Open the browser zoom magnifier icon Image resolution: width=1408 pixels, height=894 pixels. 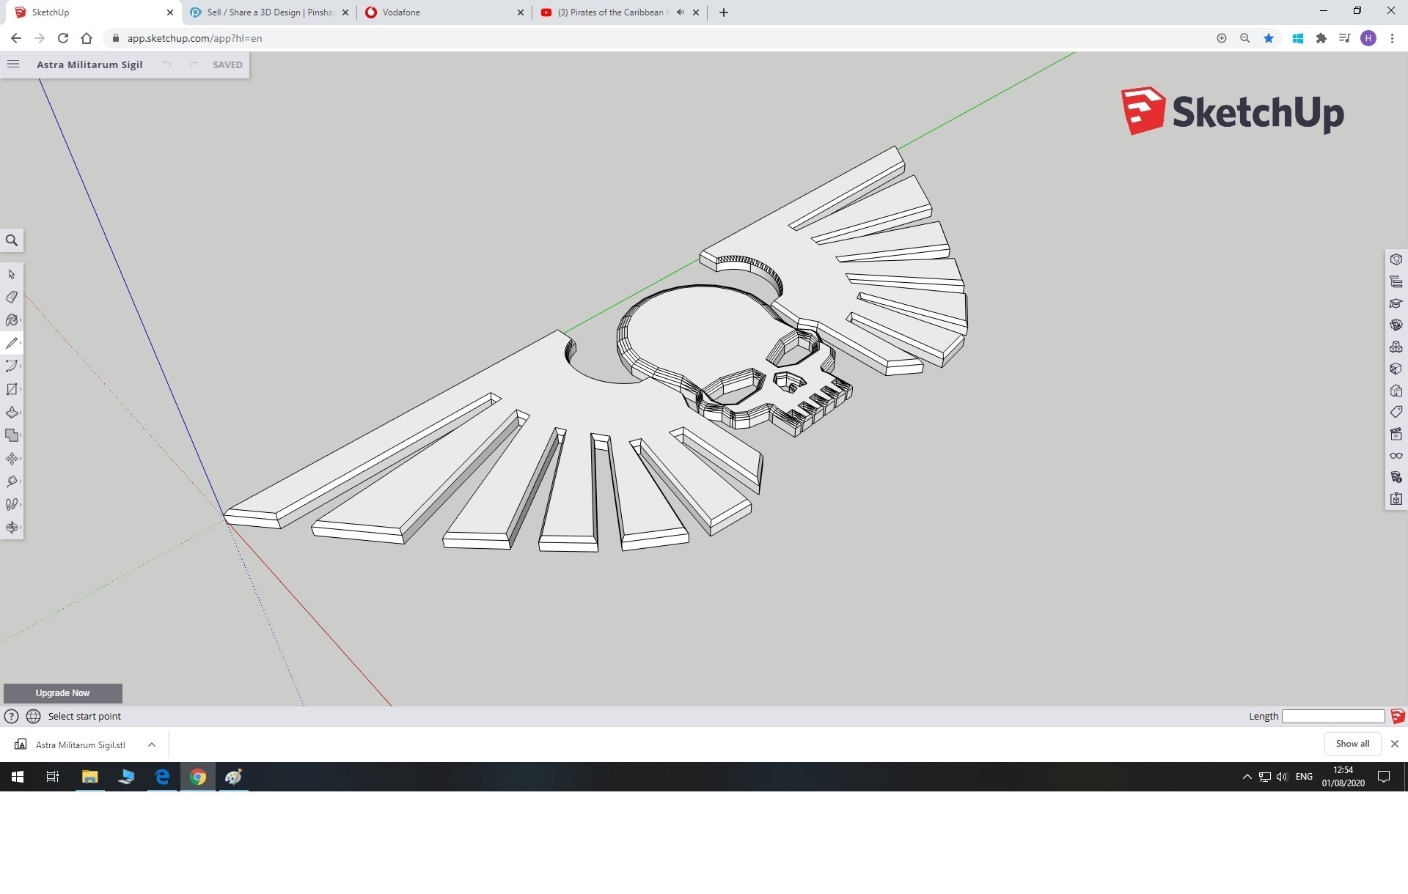1245,38
